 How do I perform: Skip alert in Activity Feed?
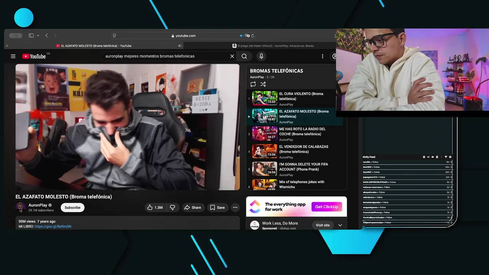[x=433, y=157]
